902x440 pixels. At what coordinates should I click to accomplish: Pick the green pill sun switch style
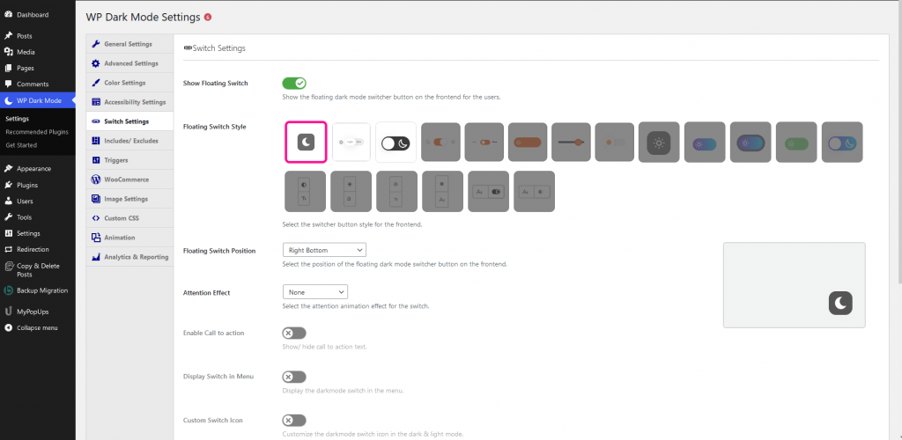(x=796, y=142)
